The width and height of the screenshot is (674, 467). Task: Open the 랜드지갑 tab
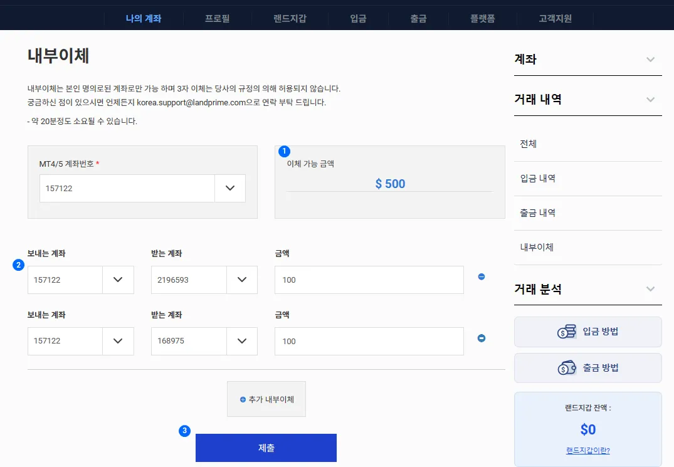(290, 18)
